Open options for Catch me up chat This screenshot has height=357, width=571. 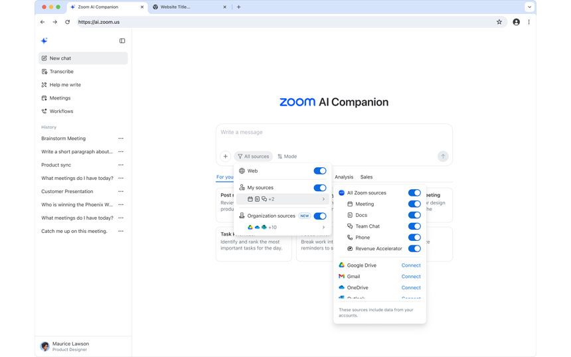(x=121, y=231)
